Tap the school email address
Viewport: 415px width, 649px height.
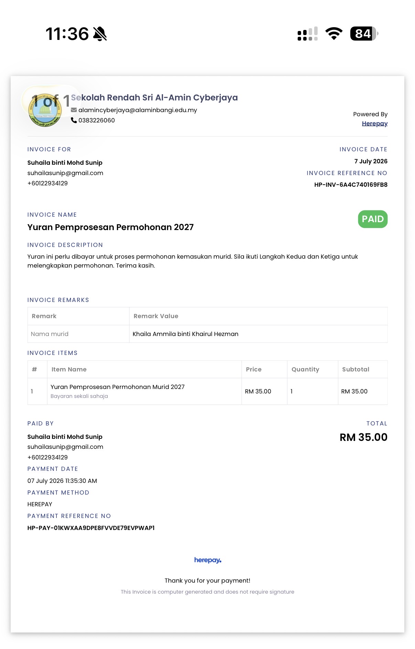[138, 110]
